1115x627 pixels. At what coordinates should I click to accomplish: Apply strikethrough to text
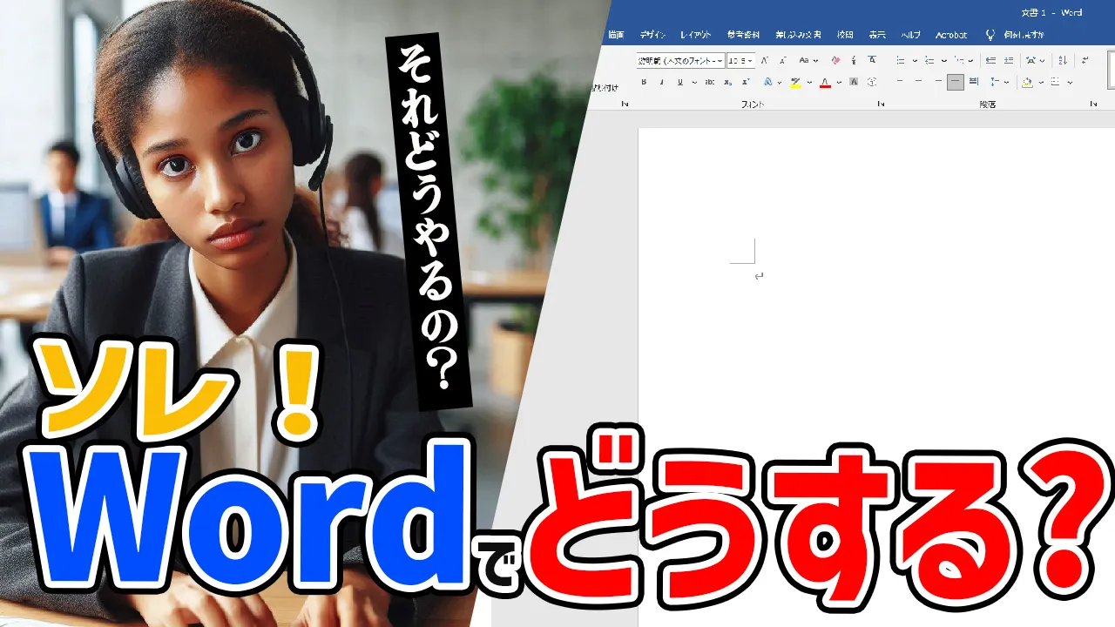click(x=710, y=82)
